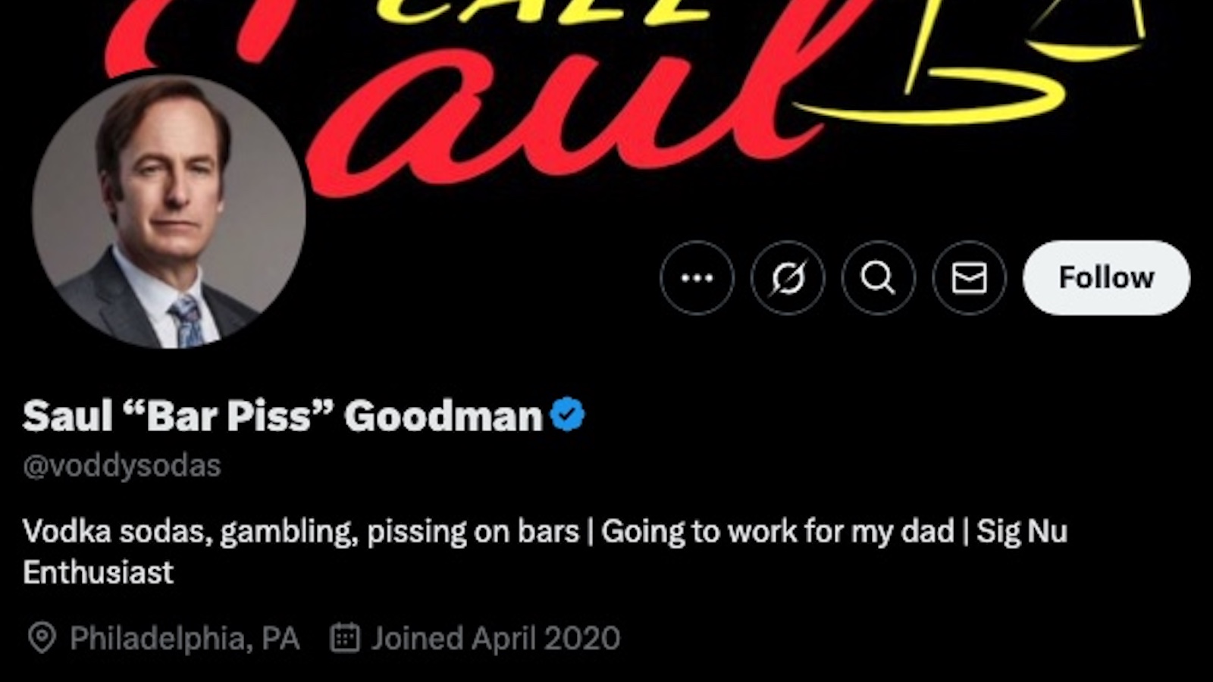Click the calendar icon beside join date
The image size is (1213, 682).
pyautogui.click(x=345, y=638)
